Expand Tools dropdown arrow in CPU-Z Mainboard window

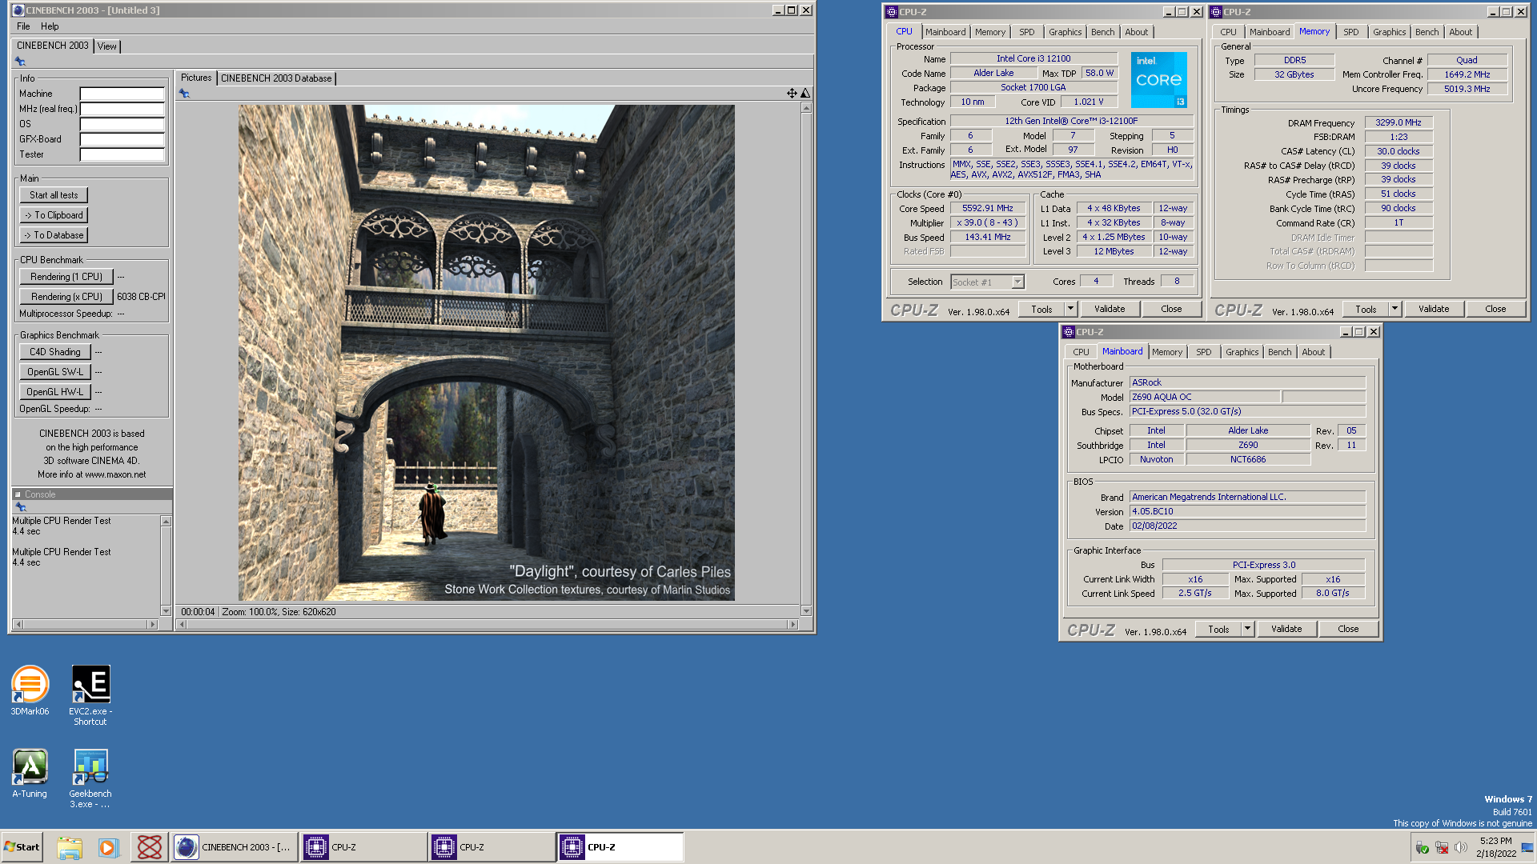click(1247, 629)
